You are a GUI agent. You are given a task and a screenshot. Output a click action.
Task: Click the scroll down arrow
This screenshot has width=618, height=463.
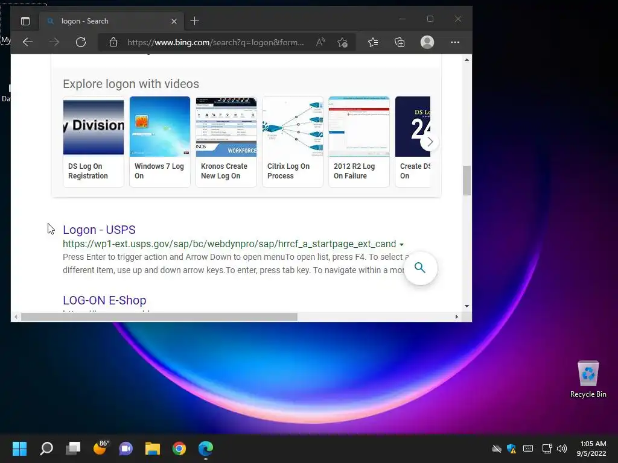click(467, 306)
